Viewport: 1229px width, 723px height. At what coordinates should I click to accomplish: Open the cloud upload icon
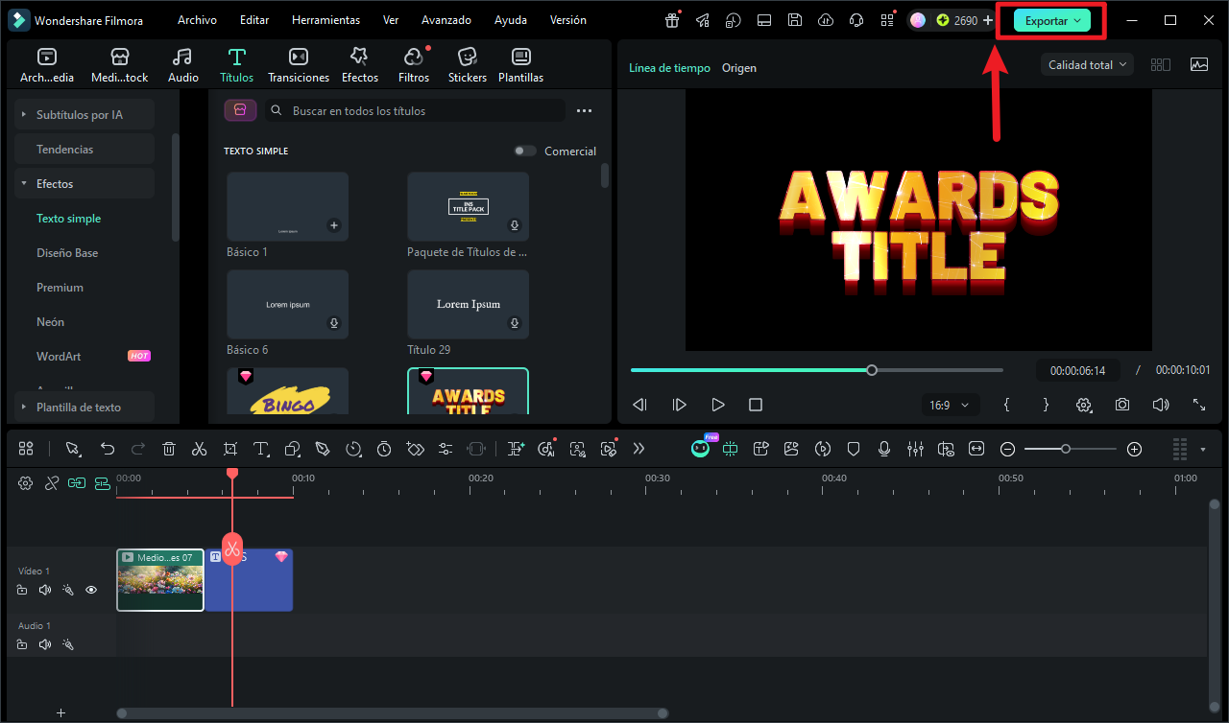tap(826, 20)
